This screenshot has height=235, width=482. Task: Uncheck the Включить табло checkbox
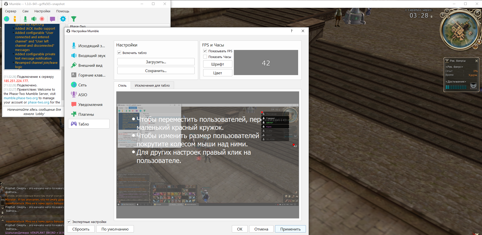[119, 53]
